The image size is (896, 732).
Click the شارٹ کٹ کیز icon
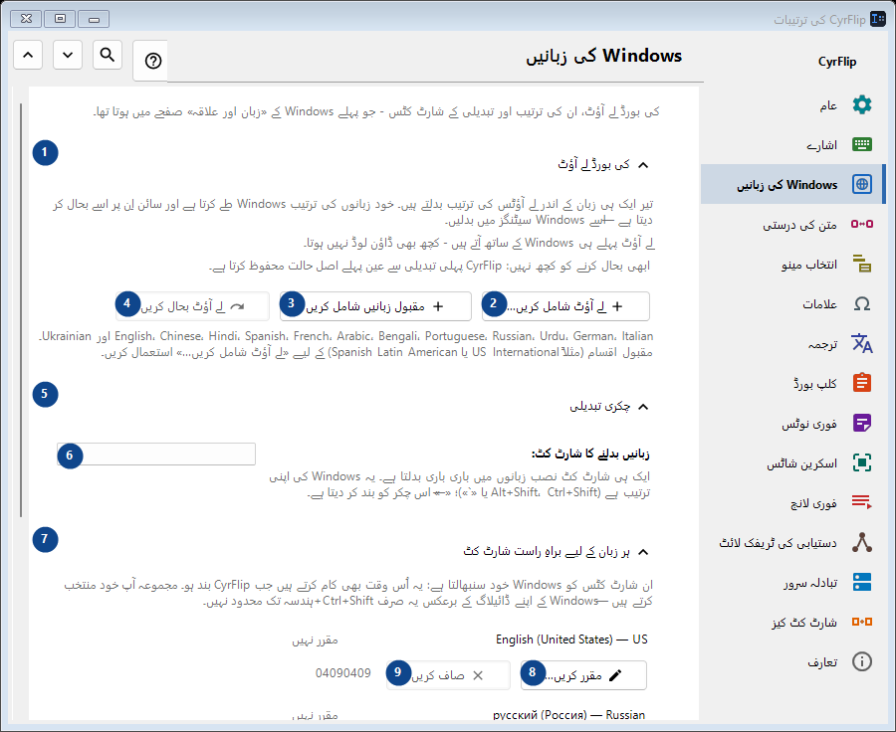[x=862, y=622]
